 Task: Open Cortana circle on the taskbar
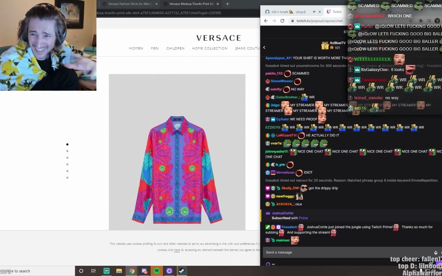pyautogui.click(x=81, y=271)
